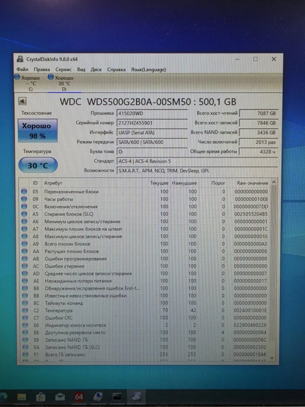Click status orb for attribute E8
Screen dimensions: 305x407
pos(26,333)
